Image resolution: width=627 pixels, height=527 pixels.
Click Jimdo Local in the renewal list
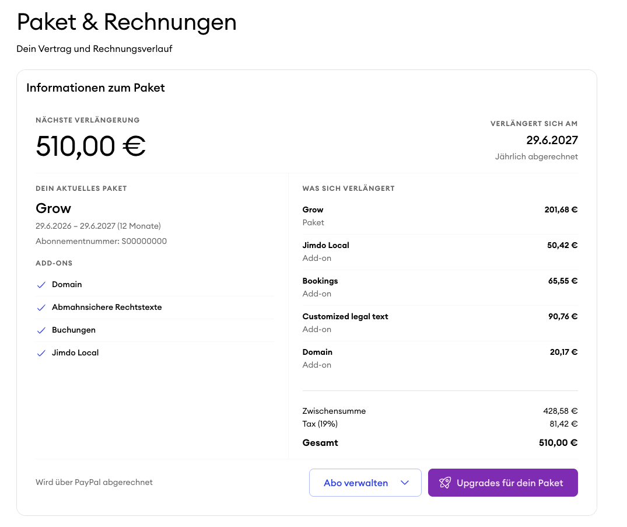pos(325,245)
